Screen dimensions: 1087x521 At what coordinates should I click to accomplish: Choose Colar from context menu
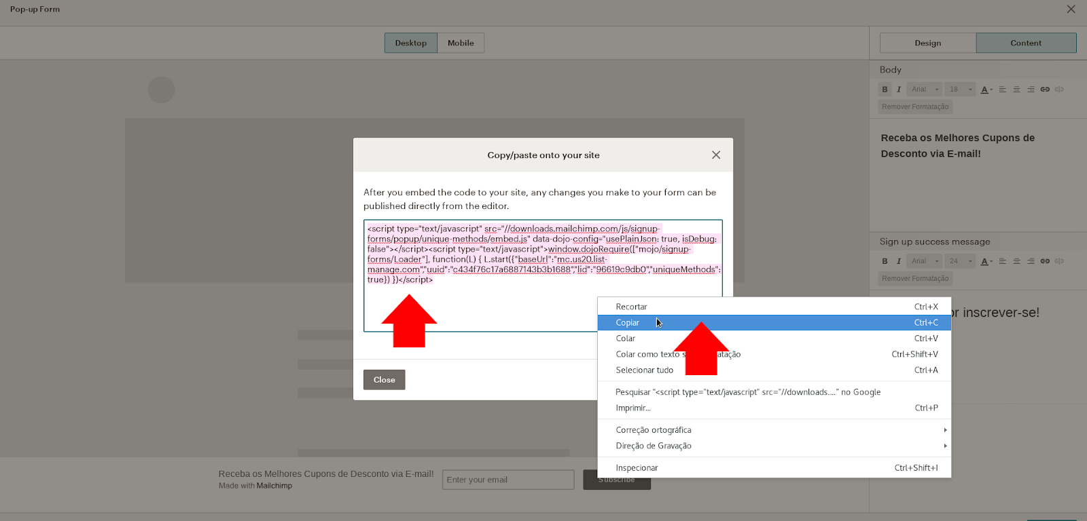[x=774, y=339]
